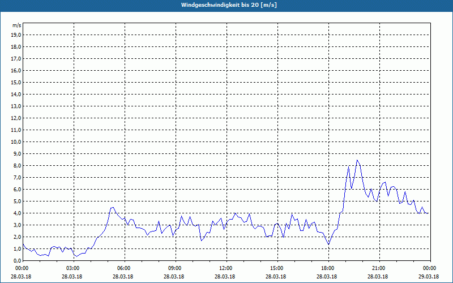Select the 21:00 time axis label
Screen dimensions: 453x283
[x=379, y=268]
